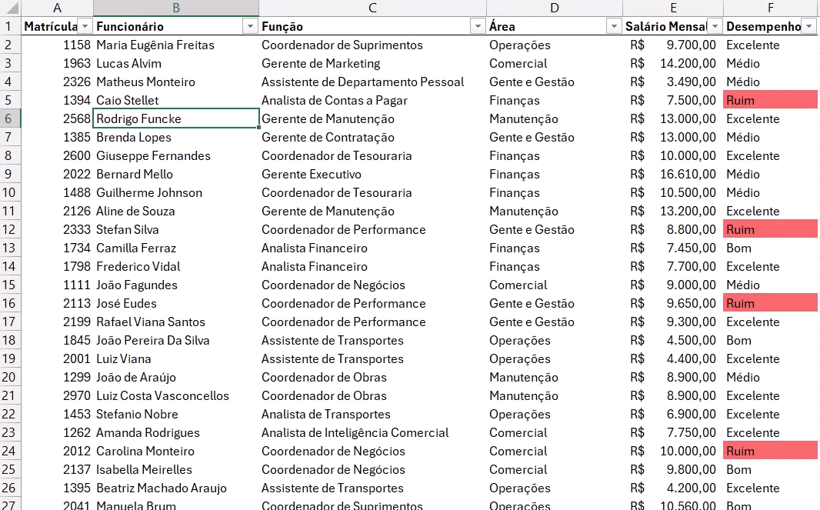Click the salary cell 9.650,00
This screenshot has height=510, width=820.
(x=673, y=303)
